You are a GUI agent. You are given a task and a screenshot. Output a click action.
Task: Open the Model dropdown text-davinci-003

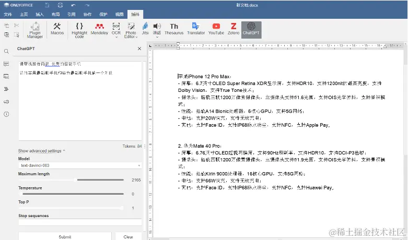(80, 165)
